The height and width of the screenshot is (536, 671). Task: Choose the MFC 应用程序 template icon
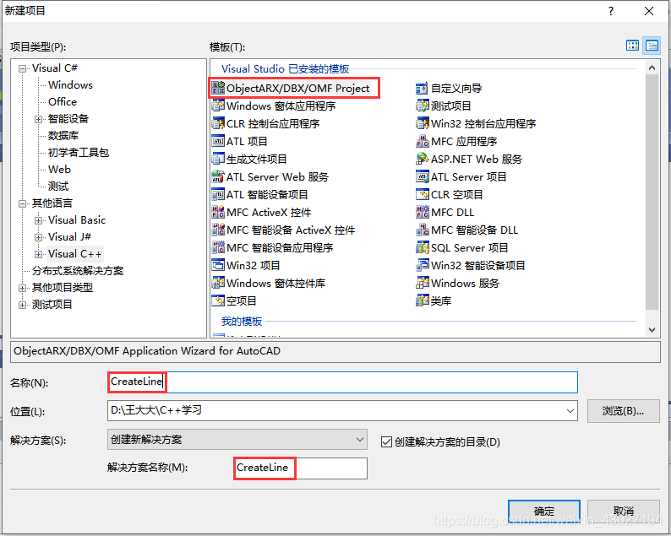pyautogui.click(x=423, y=141)
